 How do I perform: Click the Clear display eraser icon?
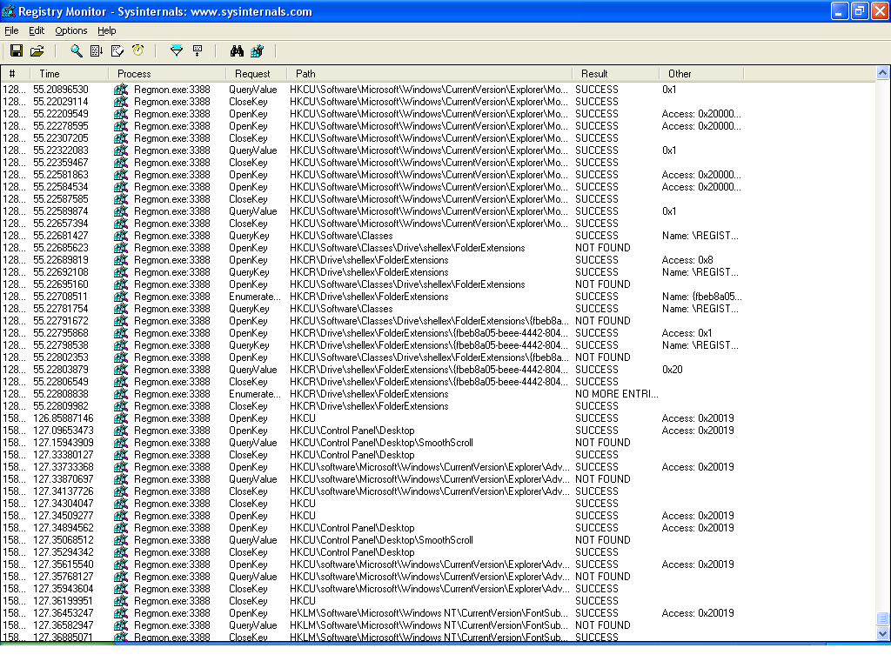tap(117, 51)
